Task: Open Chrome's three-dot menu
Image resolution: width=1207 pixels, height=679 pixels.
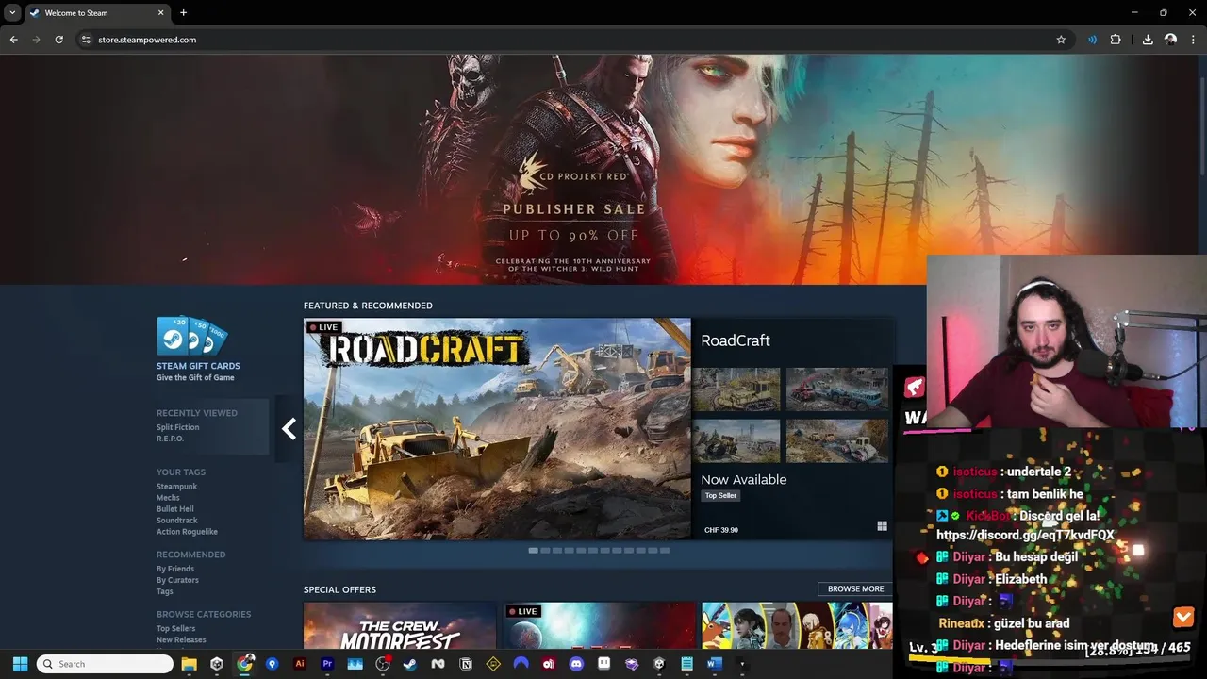Action: (x=1194, y=40)
